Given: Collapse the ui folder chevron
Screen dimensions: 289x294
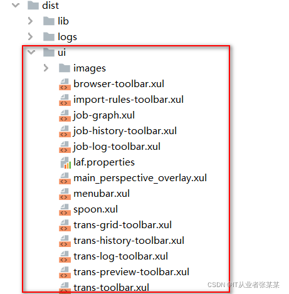Looking at the screenshot, I should pyautogui.click(x=31, y=52).
